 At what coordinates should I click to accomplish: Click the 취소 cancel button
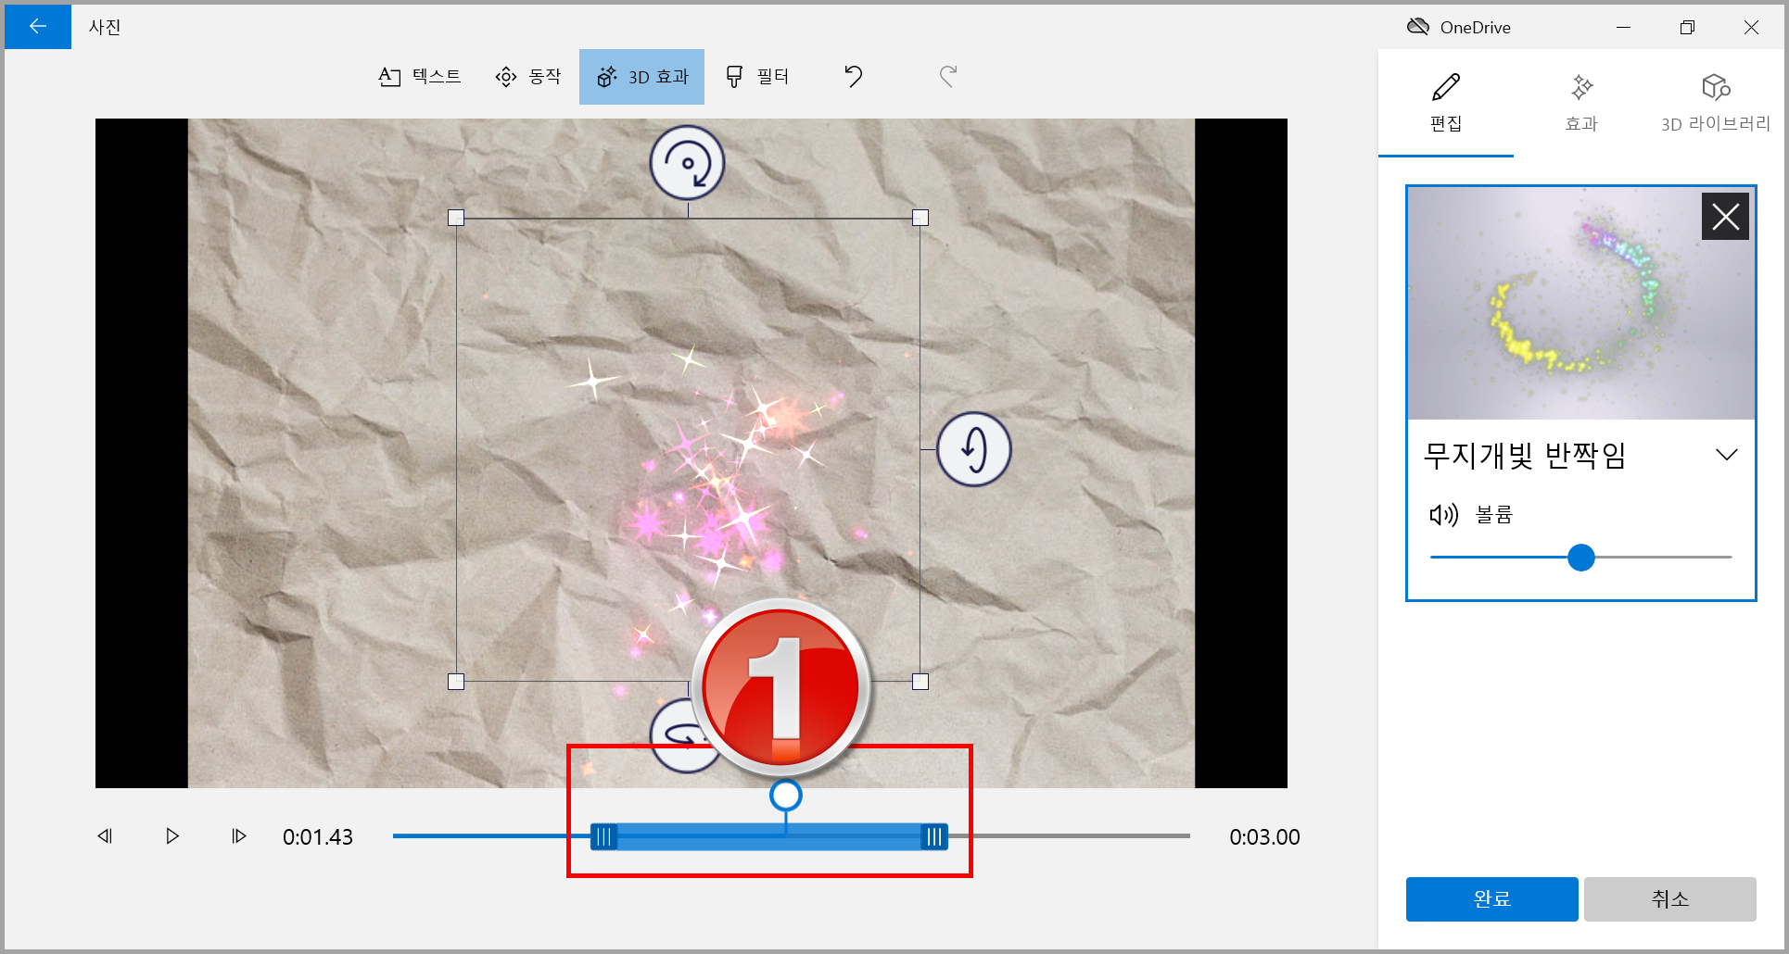point(1669,898)
